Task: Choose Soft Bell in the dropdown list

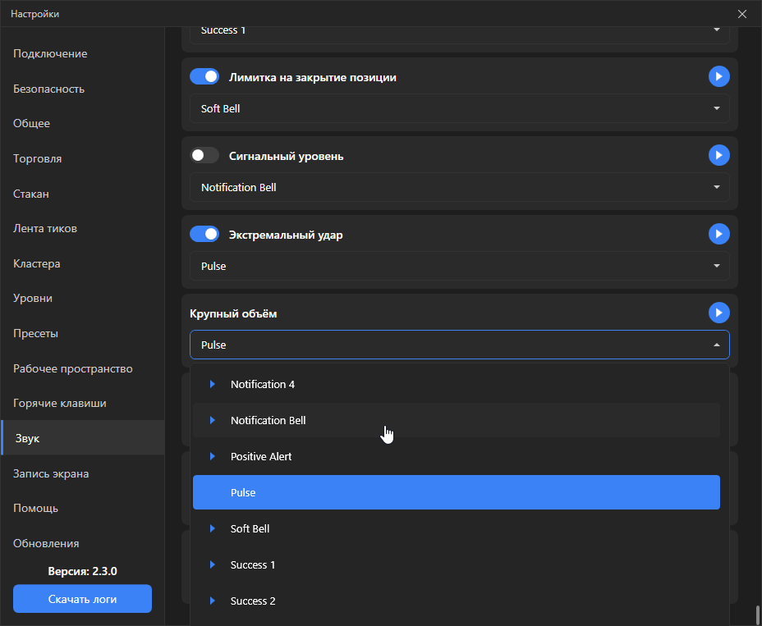Action: (x=457, y=528)
